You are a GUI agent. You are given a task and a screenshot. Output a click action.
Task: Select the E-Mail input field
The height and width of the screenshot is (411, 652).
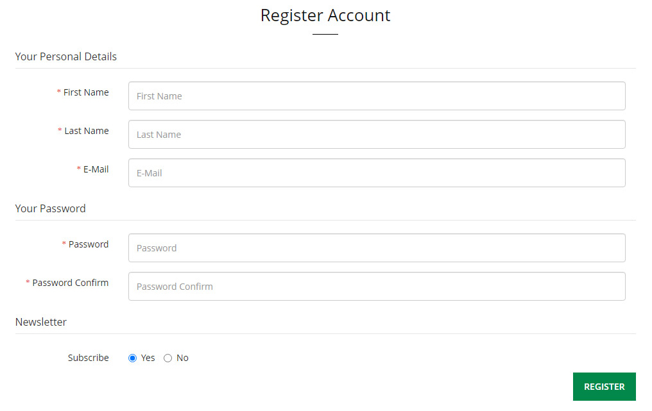coord(377,173)
